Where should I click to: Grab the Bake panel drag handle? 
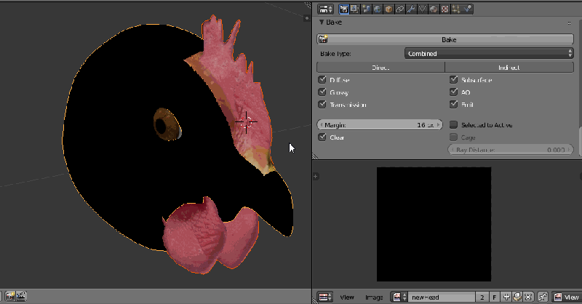point(569,23)
